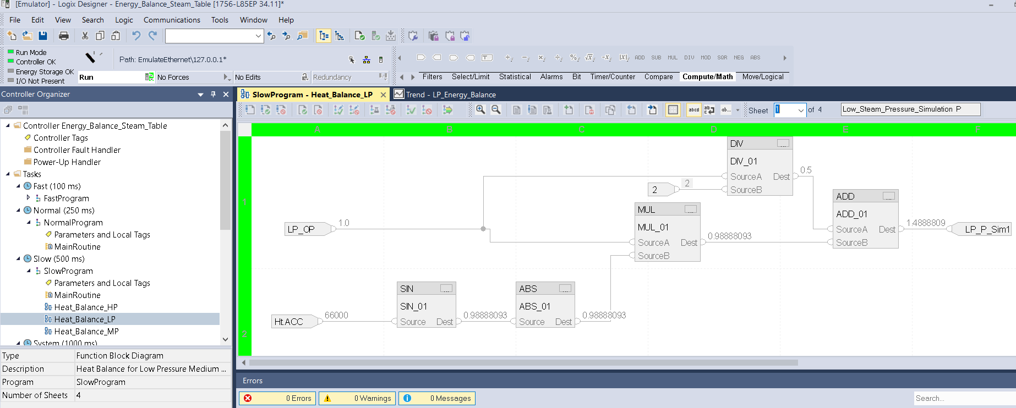
Task: Expand the FastProgram node
Action: (x=28, y=197)
